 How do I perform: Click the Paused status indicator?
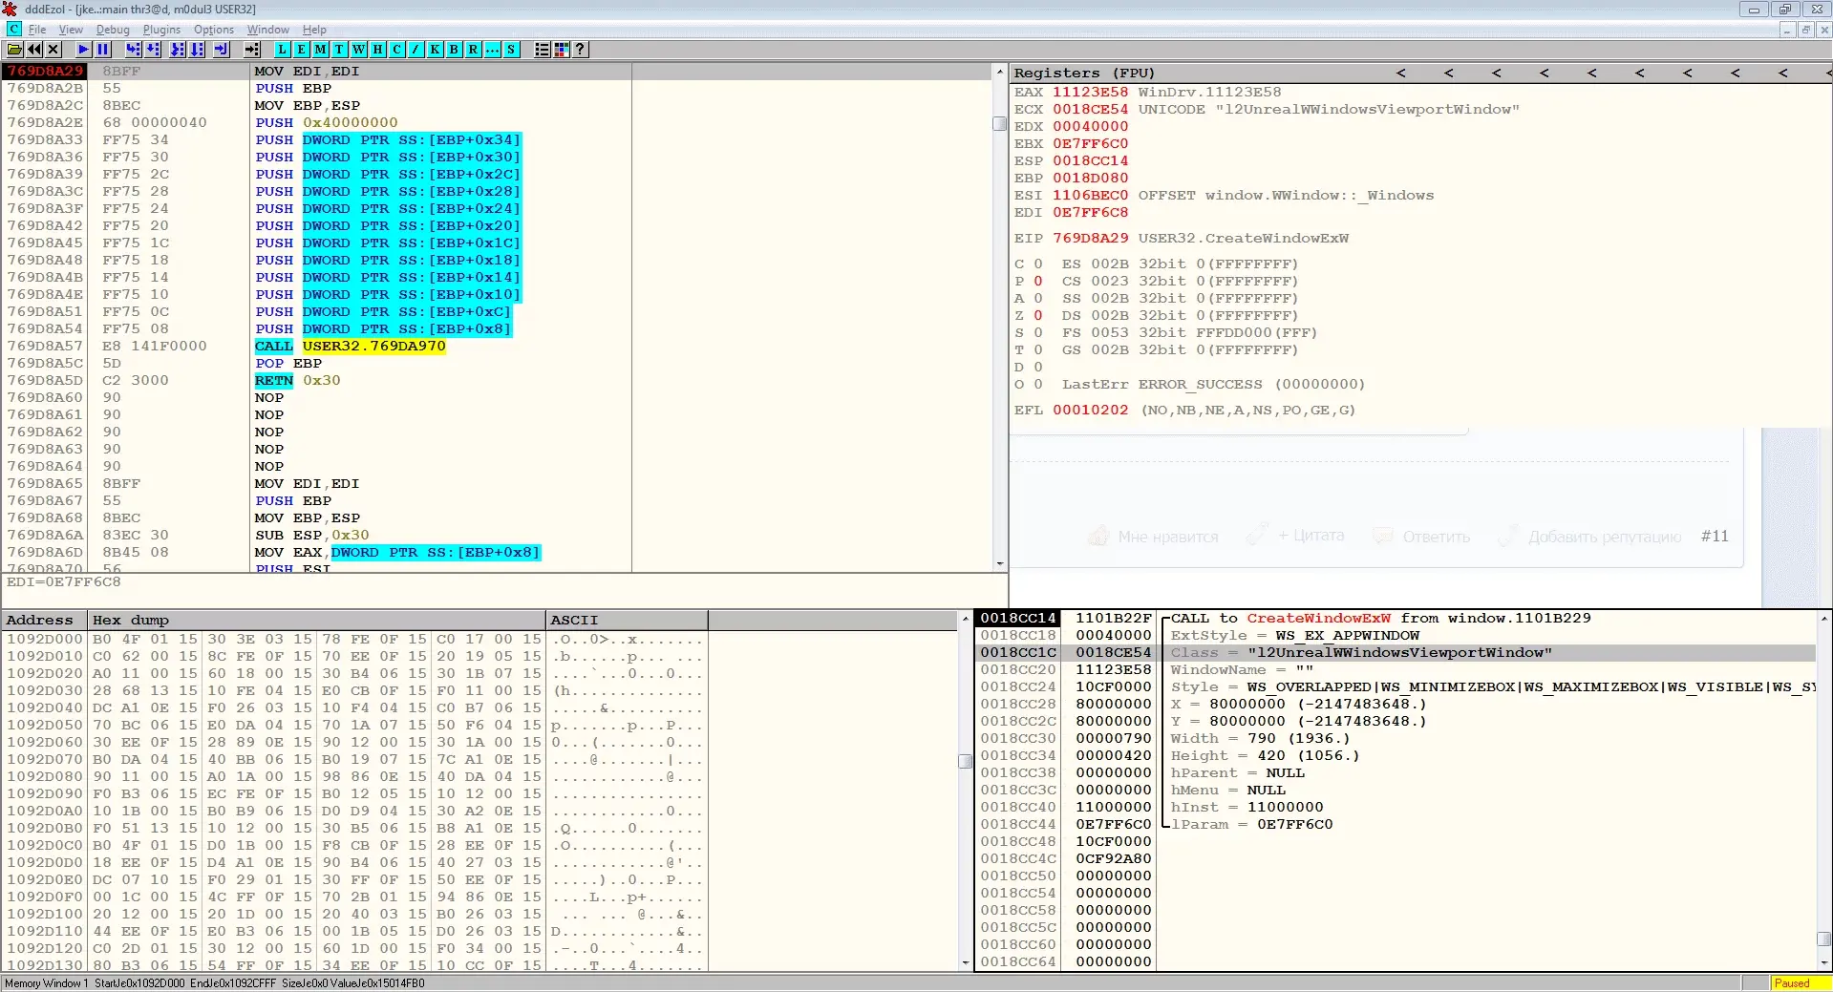(1800, 983)
